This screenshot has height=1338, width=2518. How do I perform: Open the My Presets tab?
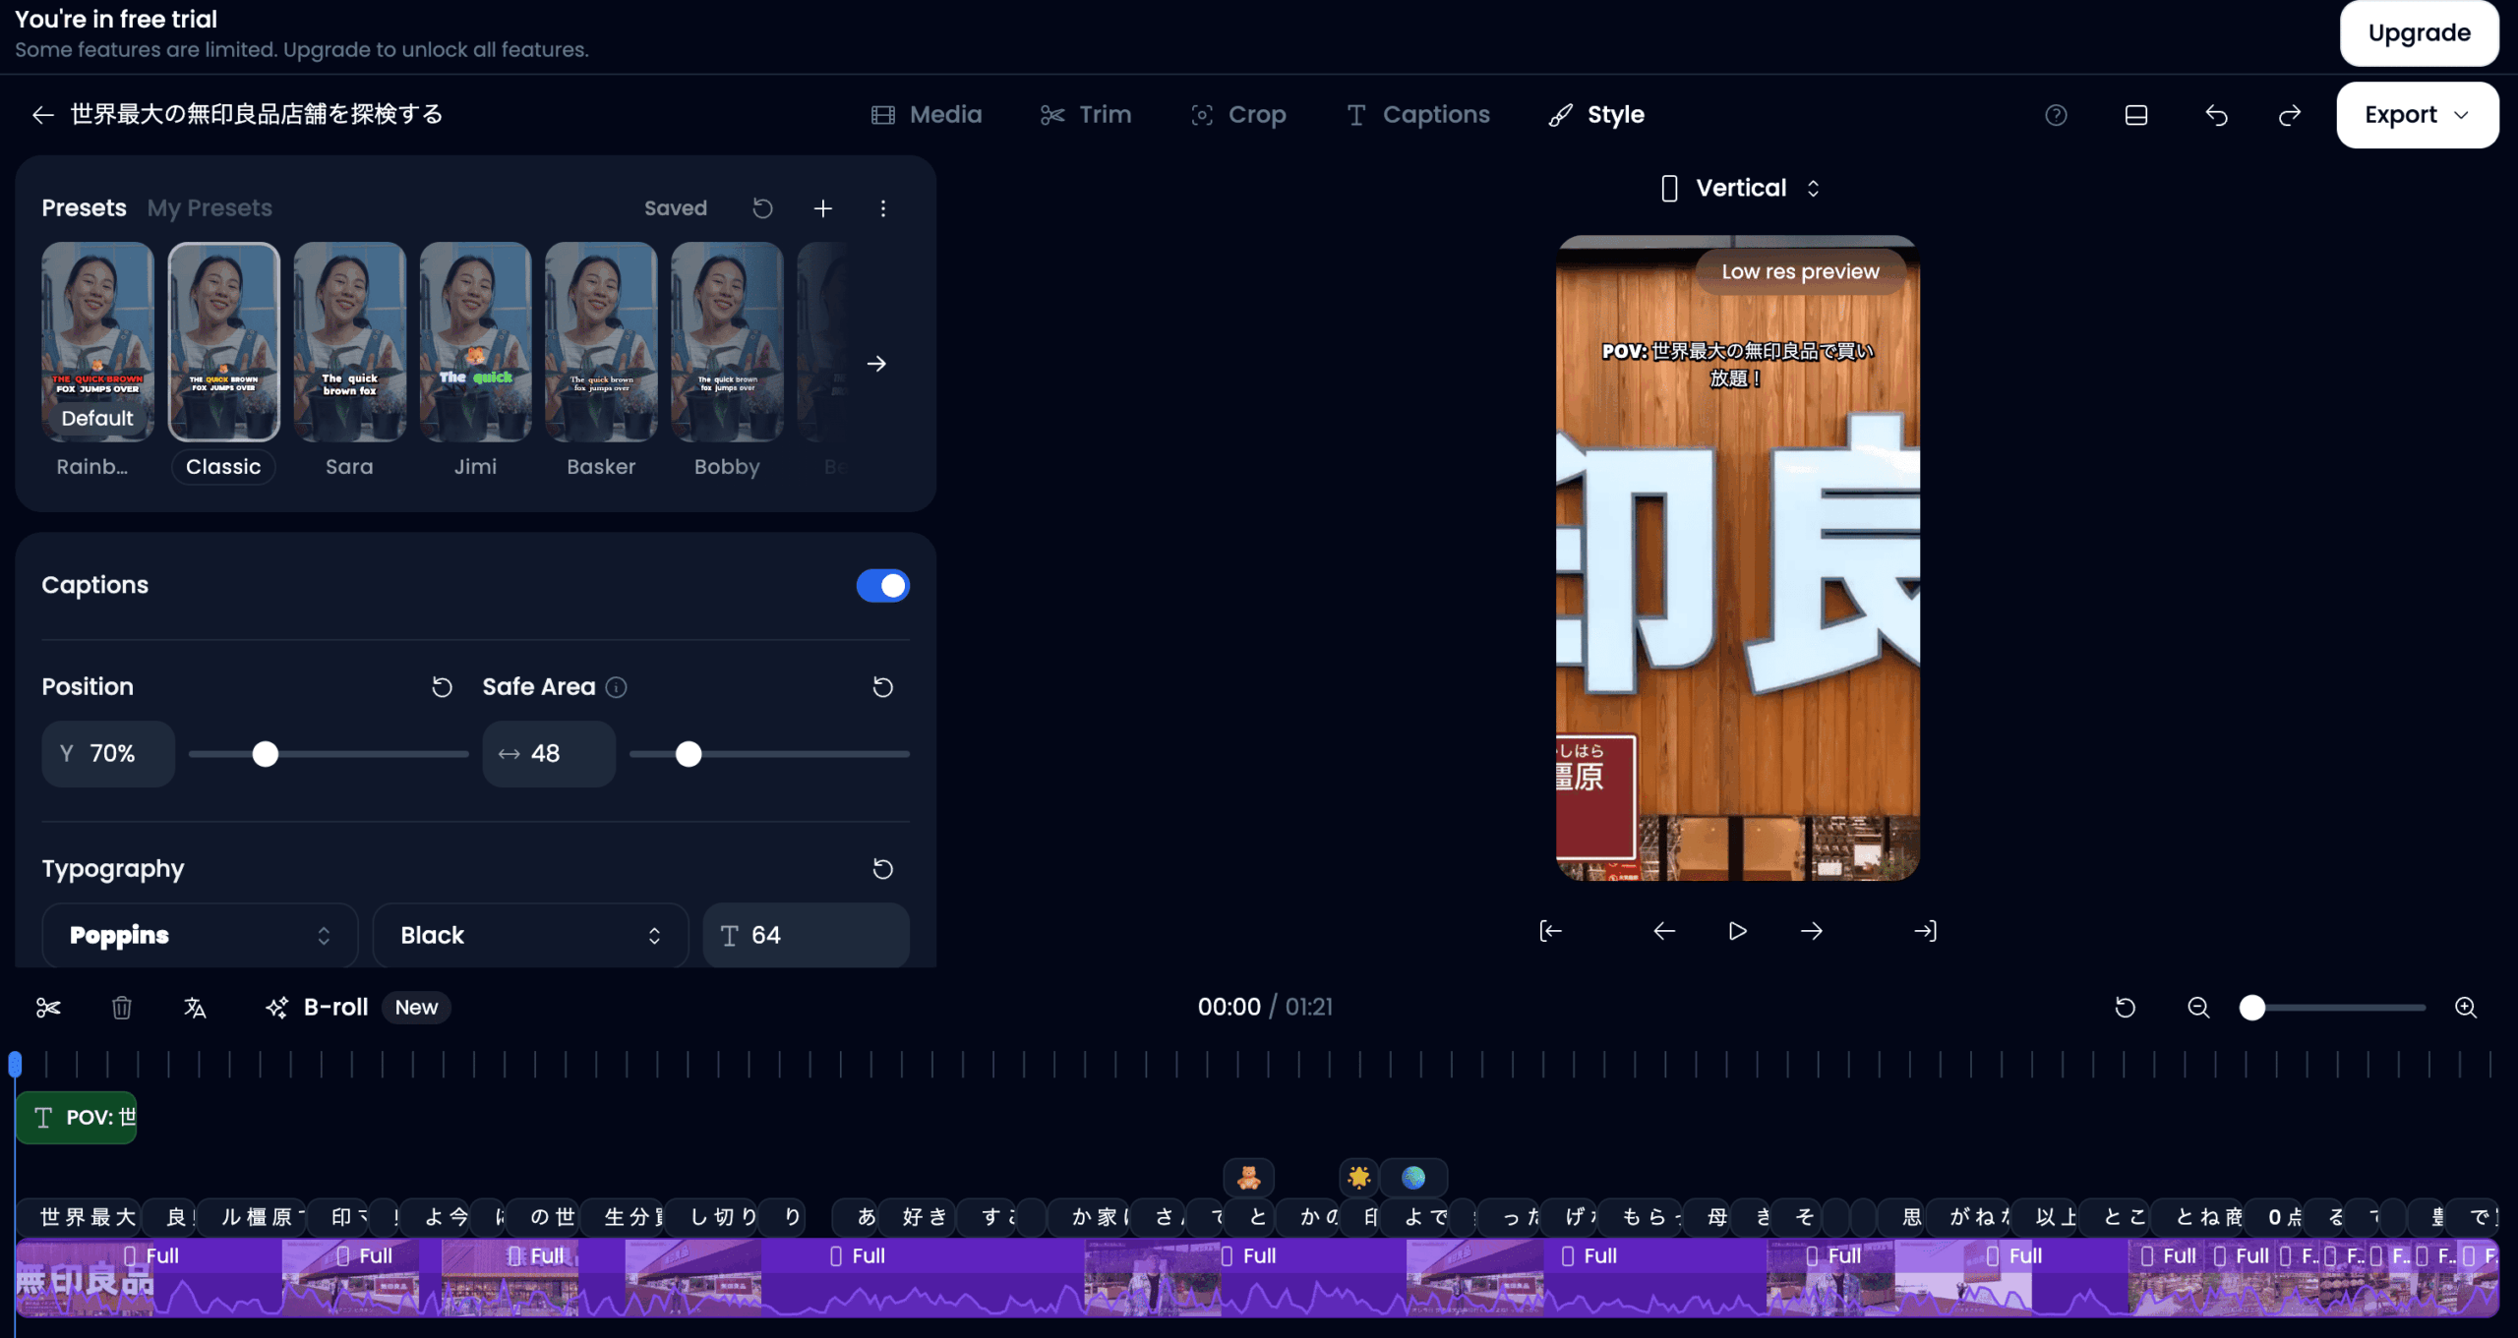click(210, 208)
